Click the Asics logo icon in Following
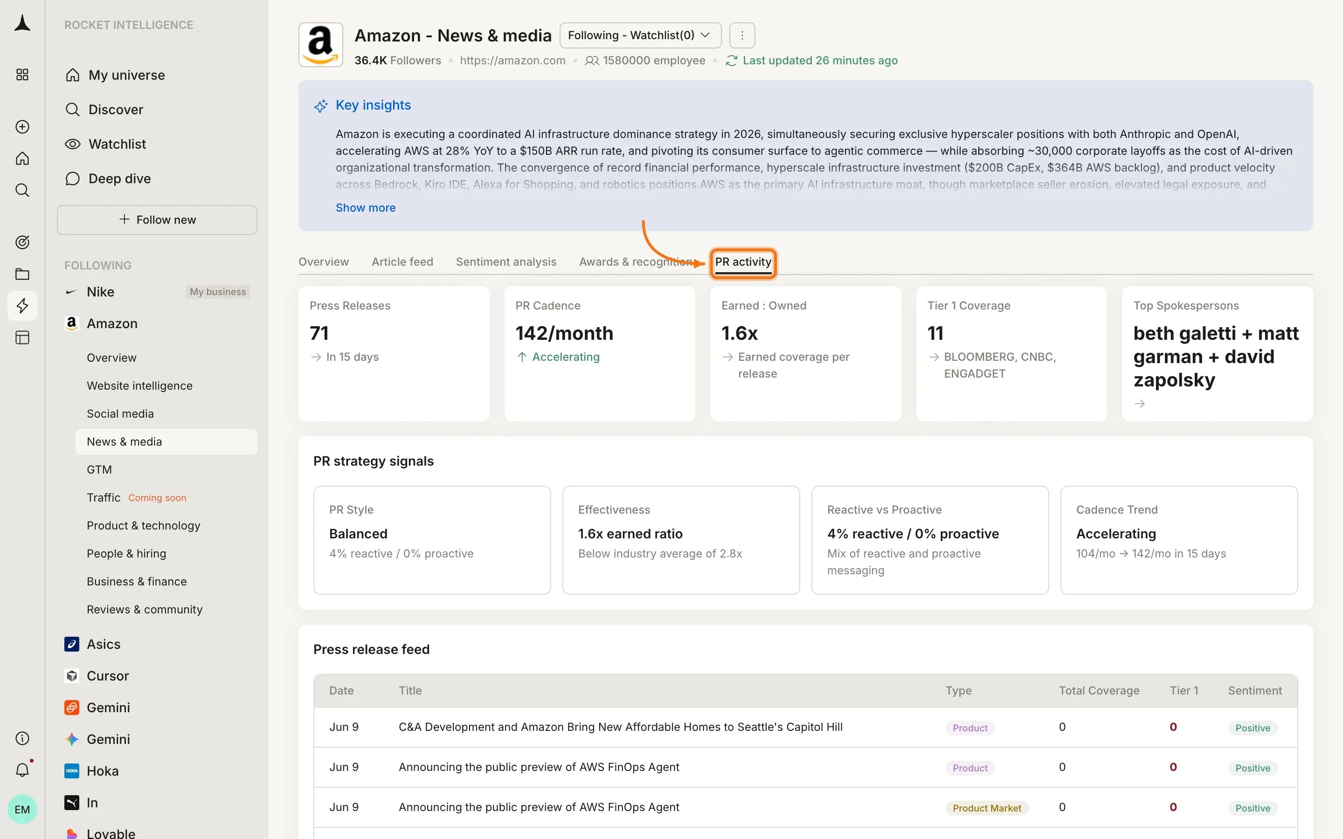Image resolution: width=1343 pixels, height=839 pixels. [72, 644]
